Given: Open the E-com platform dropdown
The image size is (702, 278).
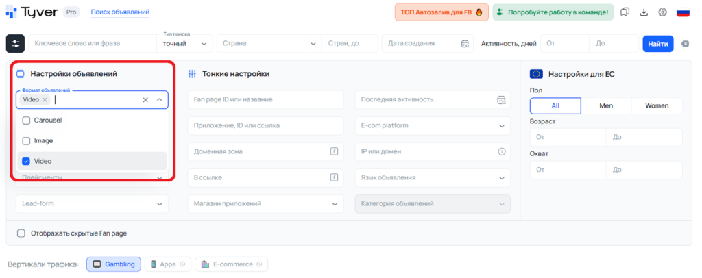Looking at the screenshot, I should (433, 125).
